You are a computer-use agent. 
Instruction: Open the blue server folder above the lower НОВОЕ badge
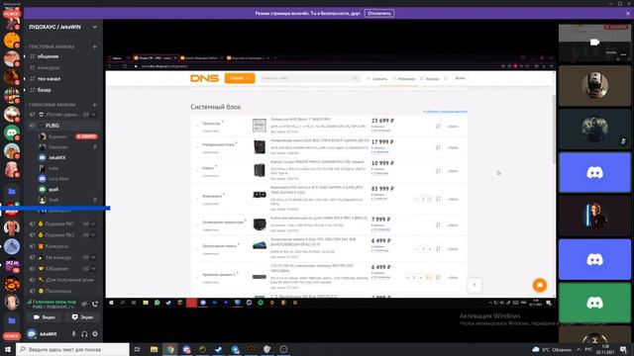tap(12, 320)
